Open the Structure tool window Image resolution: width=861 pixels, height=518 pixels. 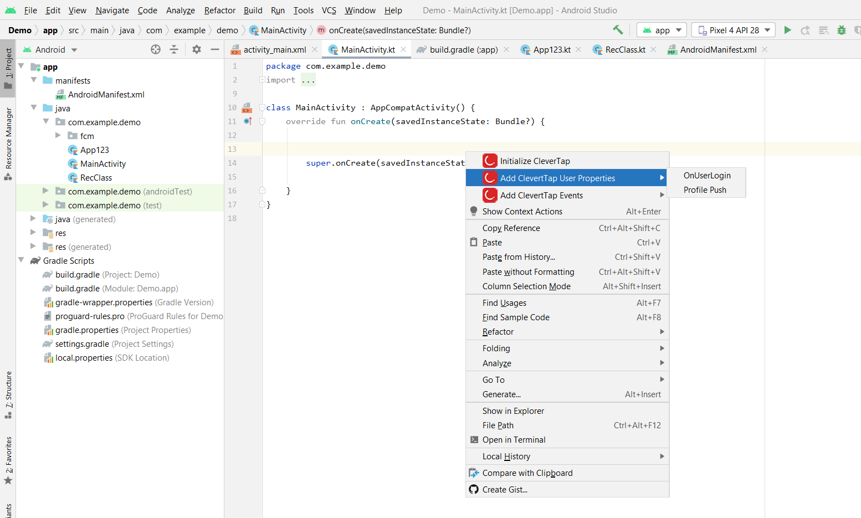point(8,395)
